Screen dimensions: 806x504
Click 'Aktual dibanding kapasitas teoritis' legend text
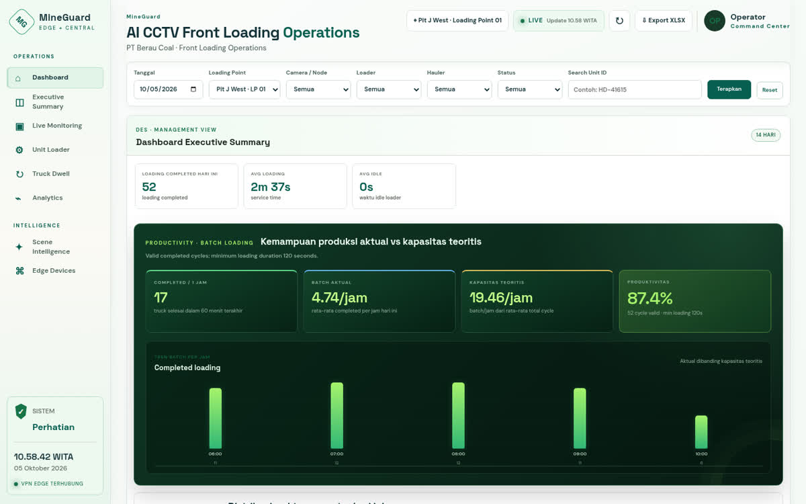point(721,362)
